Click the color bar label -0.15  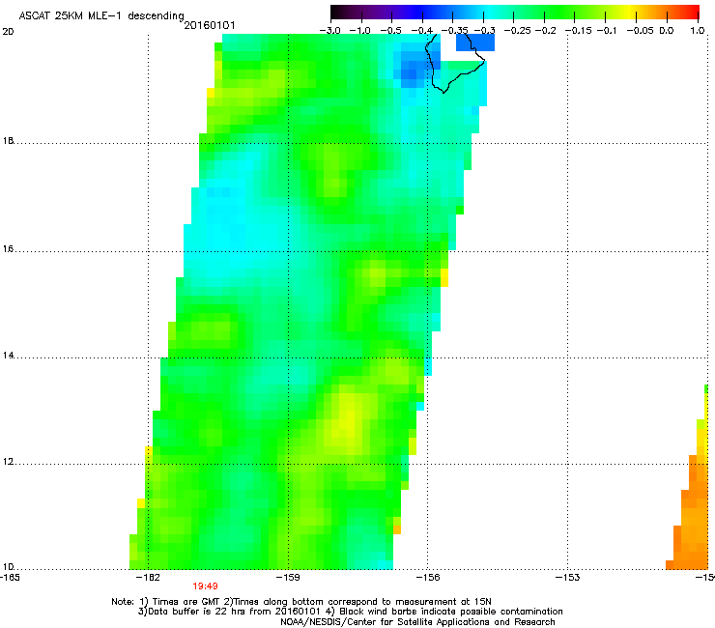click(578, 31)
